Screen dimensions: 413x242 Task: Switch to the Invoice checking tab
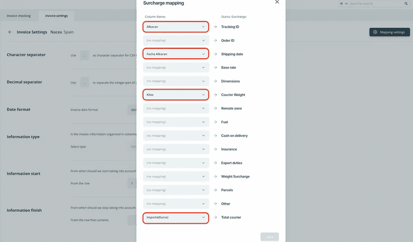click(x=18, y=16)
